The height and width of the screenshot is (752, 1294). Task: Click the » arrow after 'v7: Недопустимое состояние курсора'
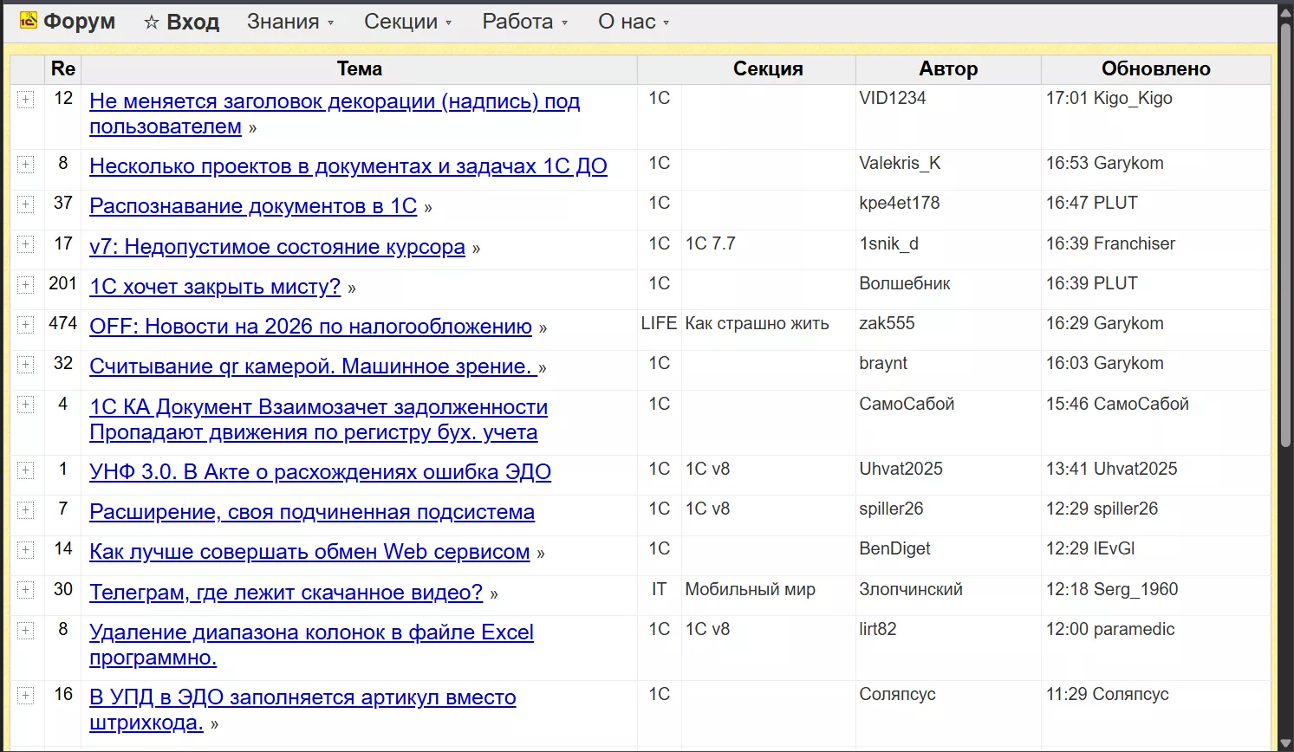click(476, 249)
